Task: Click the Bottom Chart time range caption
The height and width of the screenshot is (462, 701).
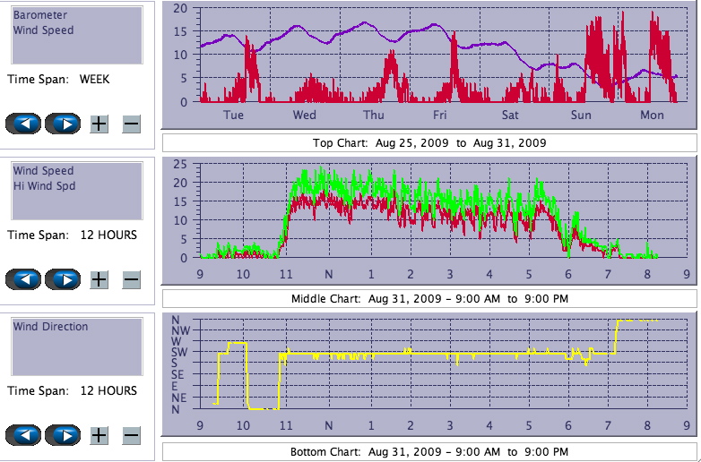Action: pyautogui.click(x=428, y=451)
